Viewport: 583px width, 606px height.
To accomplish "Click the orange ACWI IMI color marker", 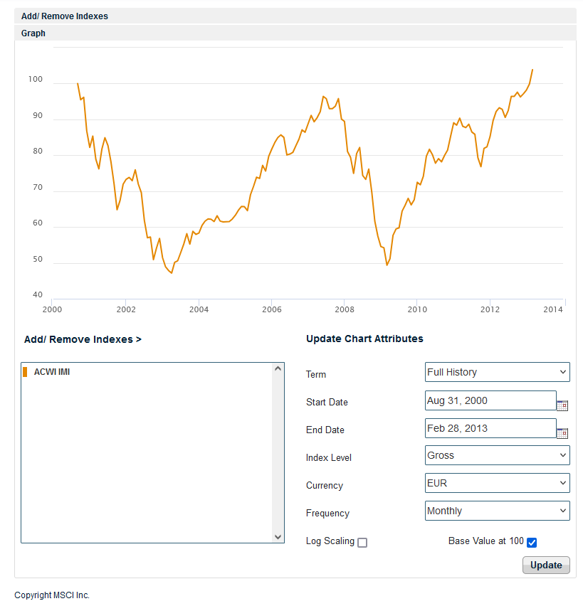I will 26,372.
